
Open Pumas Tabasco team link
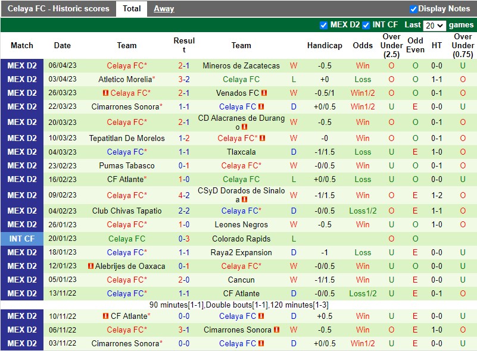click(127, 165)
